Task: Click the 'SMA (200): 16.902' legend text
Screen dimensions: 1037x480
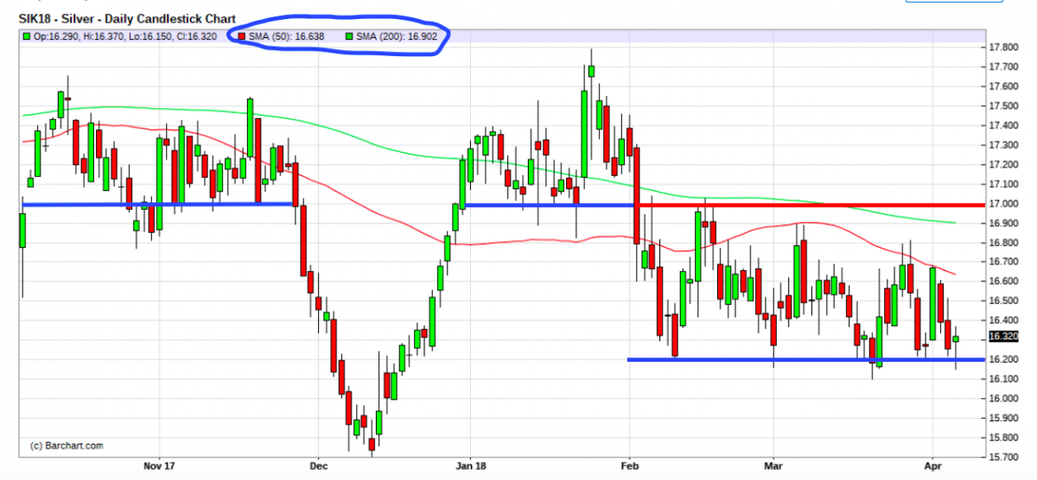Action: coord(395,35)
